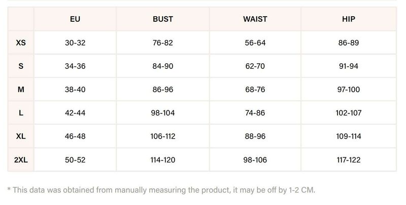
Task: Click the HIP column header
Action: (x=349, y=19)
